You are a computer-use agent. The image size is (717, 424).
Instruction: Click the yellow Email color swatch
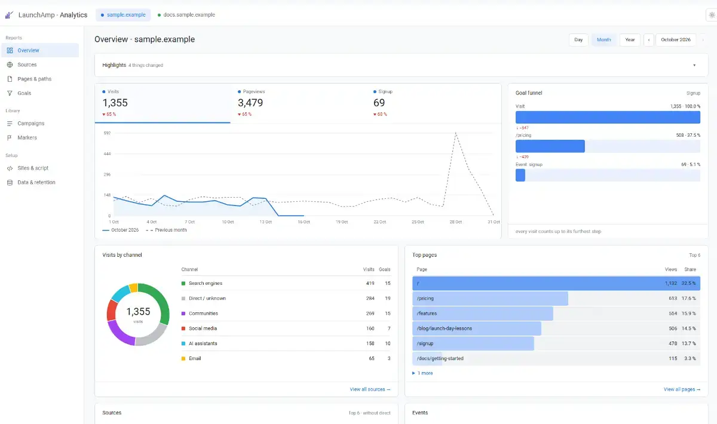(183, 358)
